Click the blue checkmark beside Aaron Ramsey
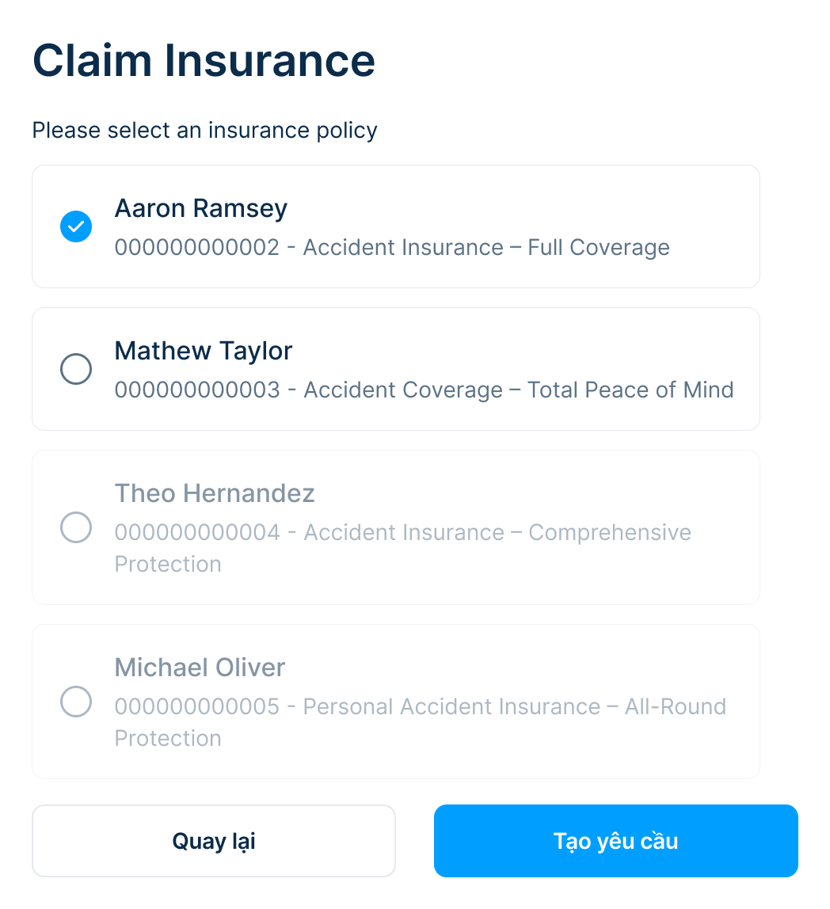 coord(76,226)
